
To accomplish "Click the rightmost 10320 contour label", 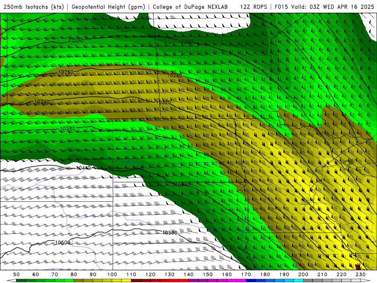I will (163, 102).
